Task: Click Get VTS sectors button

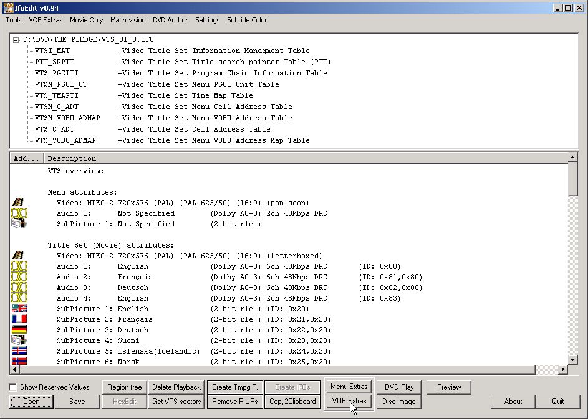Action: (x=176, y=402)
